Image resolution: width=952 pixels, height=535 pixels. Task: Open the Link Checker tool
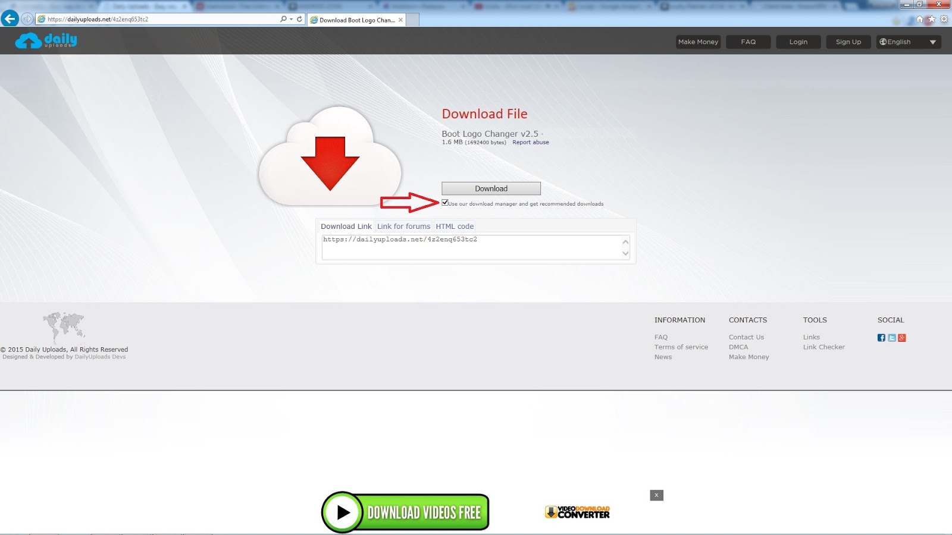coord(824,347)
